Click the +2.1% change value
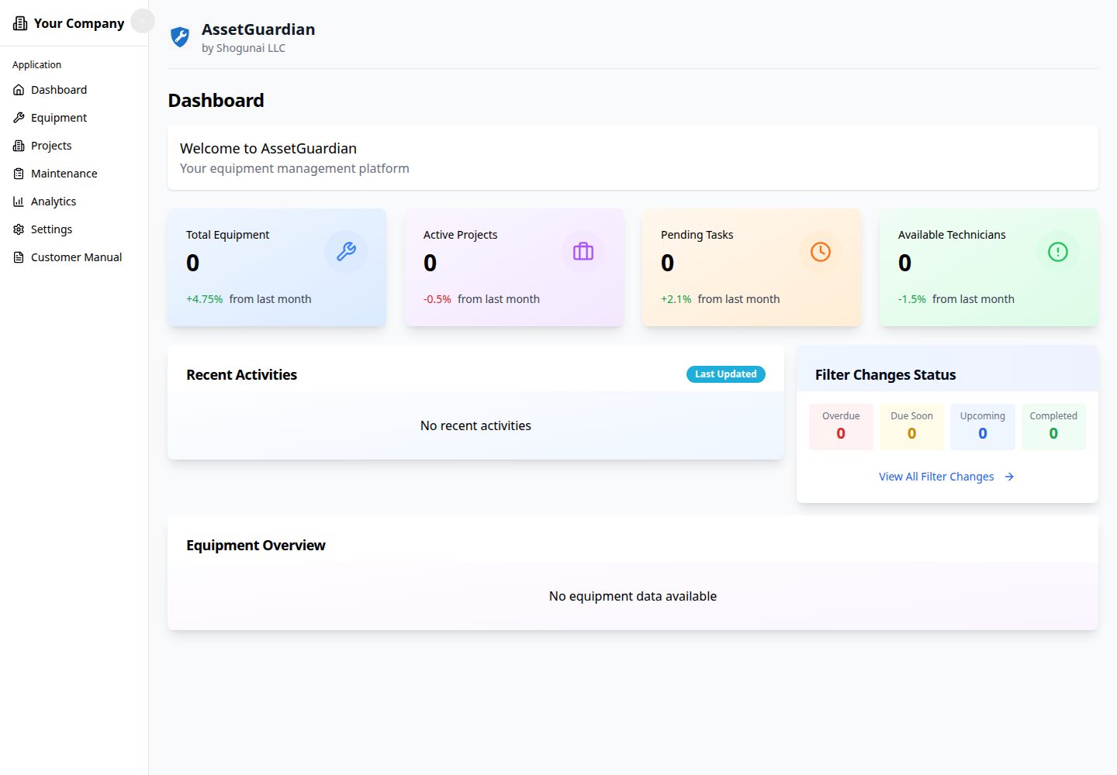This screenshot has width=1117, height=775. tap(676, 299)
